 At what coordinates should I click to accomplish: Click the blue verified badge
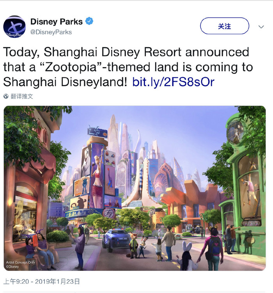pyautogui.click(x=89, y=21)
